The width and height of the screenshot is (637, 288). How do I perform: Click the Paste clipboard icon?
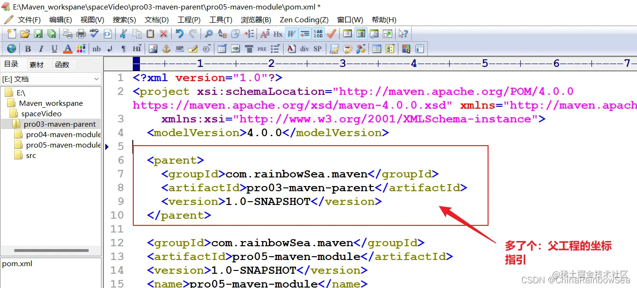pos(150,34)
